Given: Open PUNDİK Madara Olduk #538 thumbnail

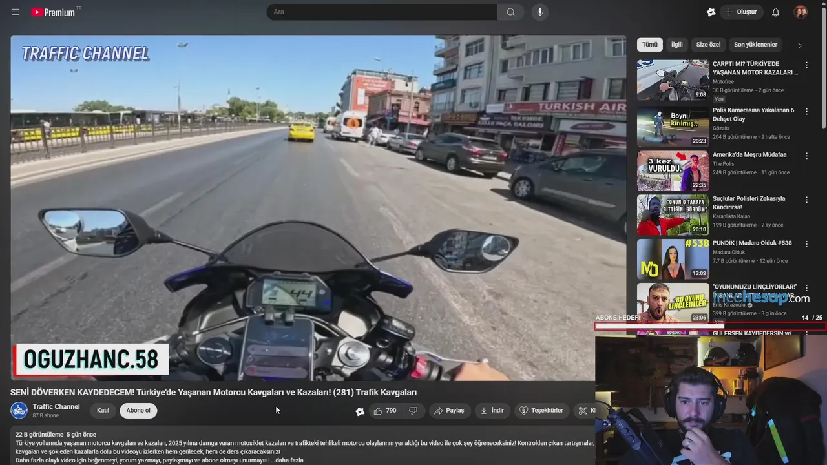Looking at the screenshot, I should tap(673, 259).
